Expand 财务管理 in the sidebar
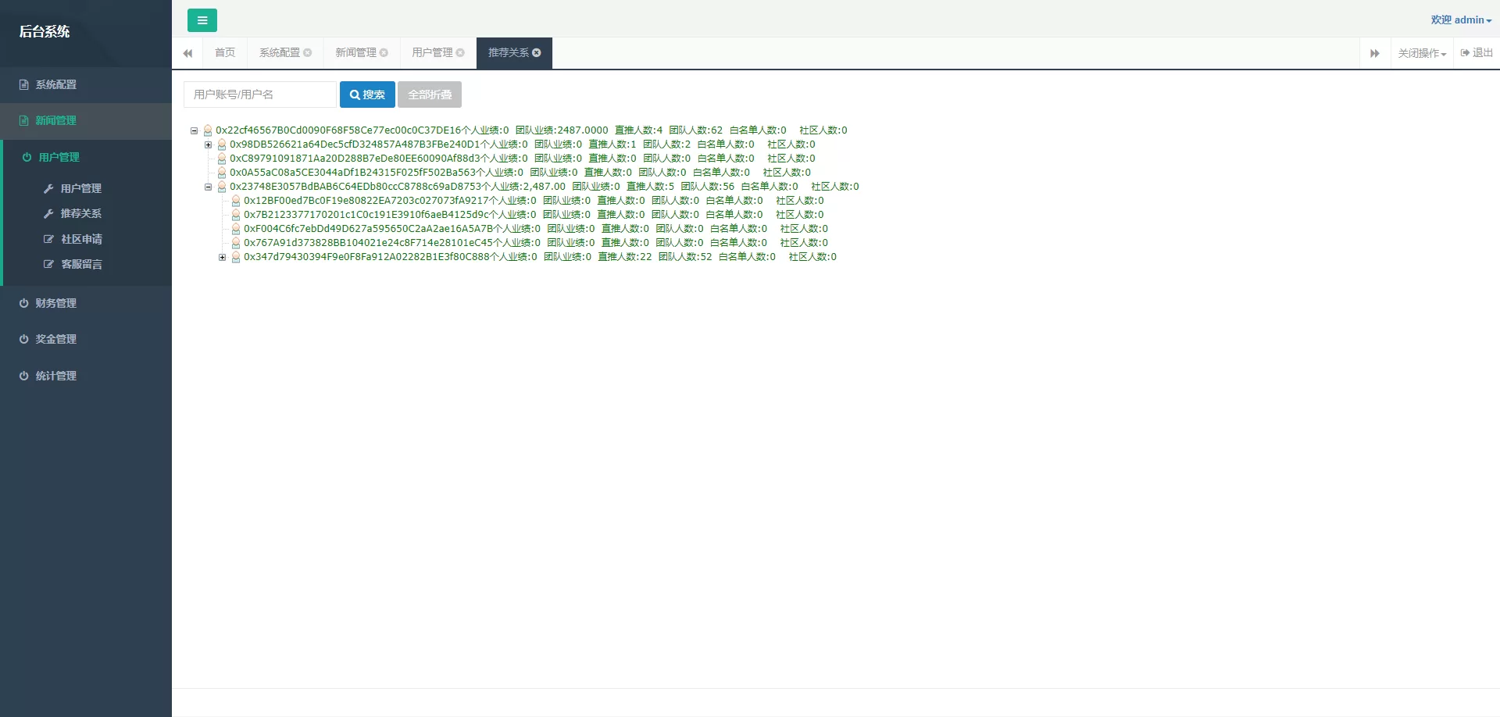 pyautogui.click(x=55, y=303)
